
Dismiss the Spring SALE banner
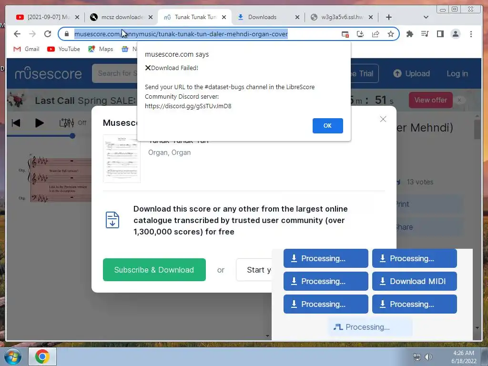pos(459,100)
